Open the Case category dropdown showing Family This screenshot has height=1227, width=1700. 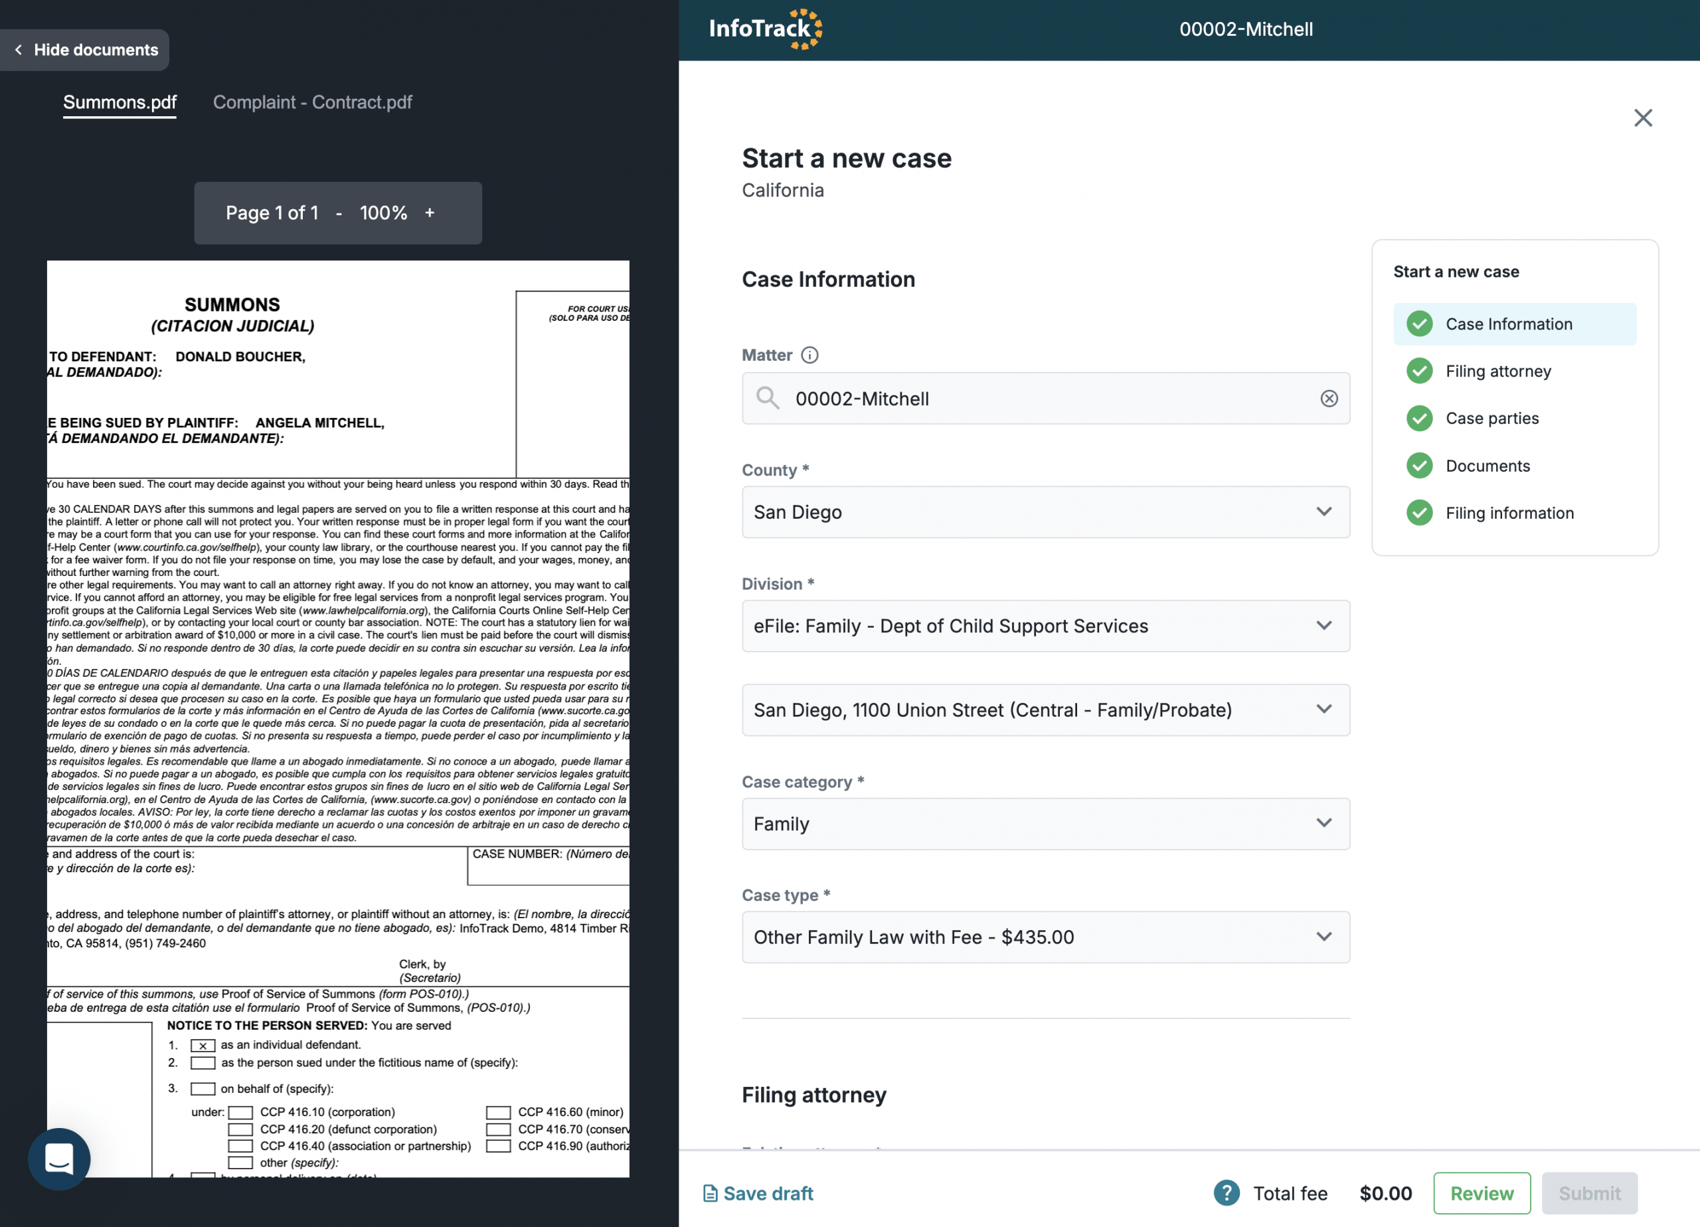pyautogui.click(x=1046, y=824)
